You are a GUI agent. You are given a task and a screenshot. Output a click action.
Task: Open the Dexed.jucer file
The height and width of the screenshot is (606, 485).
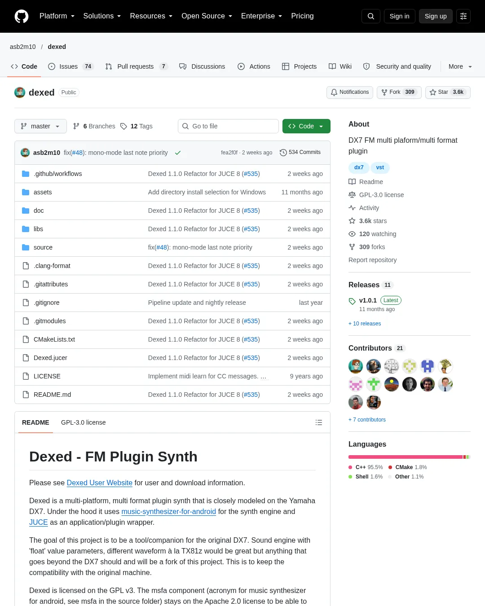(x=50, y=358)
